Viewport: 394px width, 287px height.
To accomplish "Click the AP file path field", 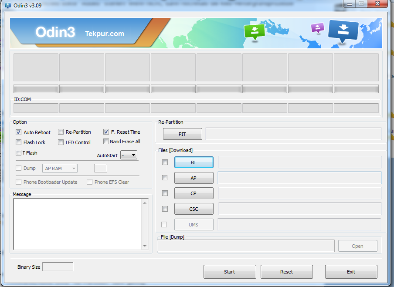I will tap(299, 178).
